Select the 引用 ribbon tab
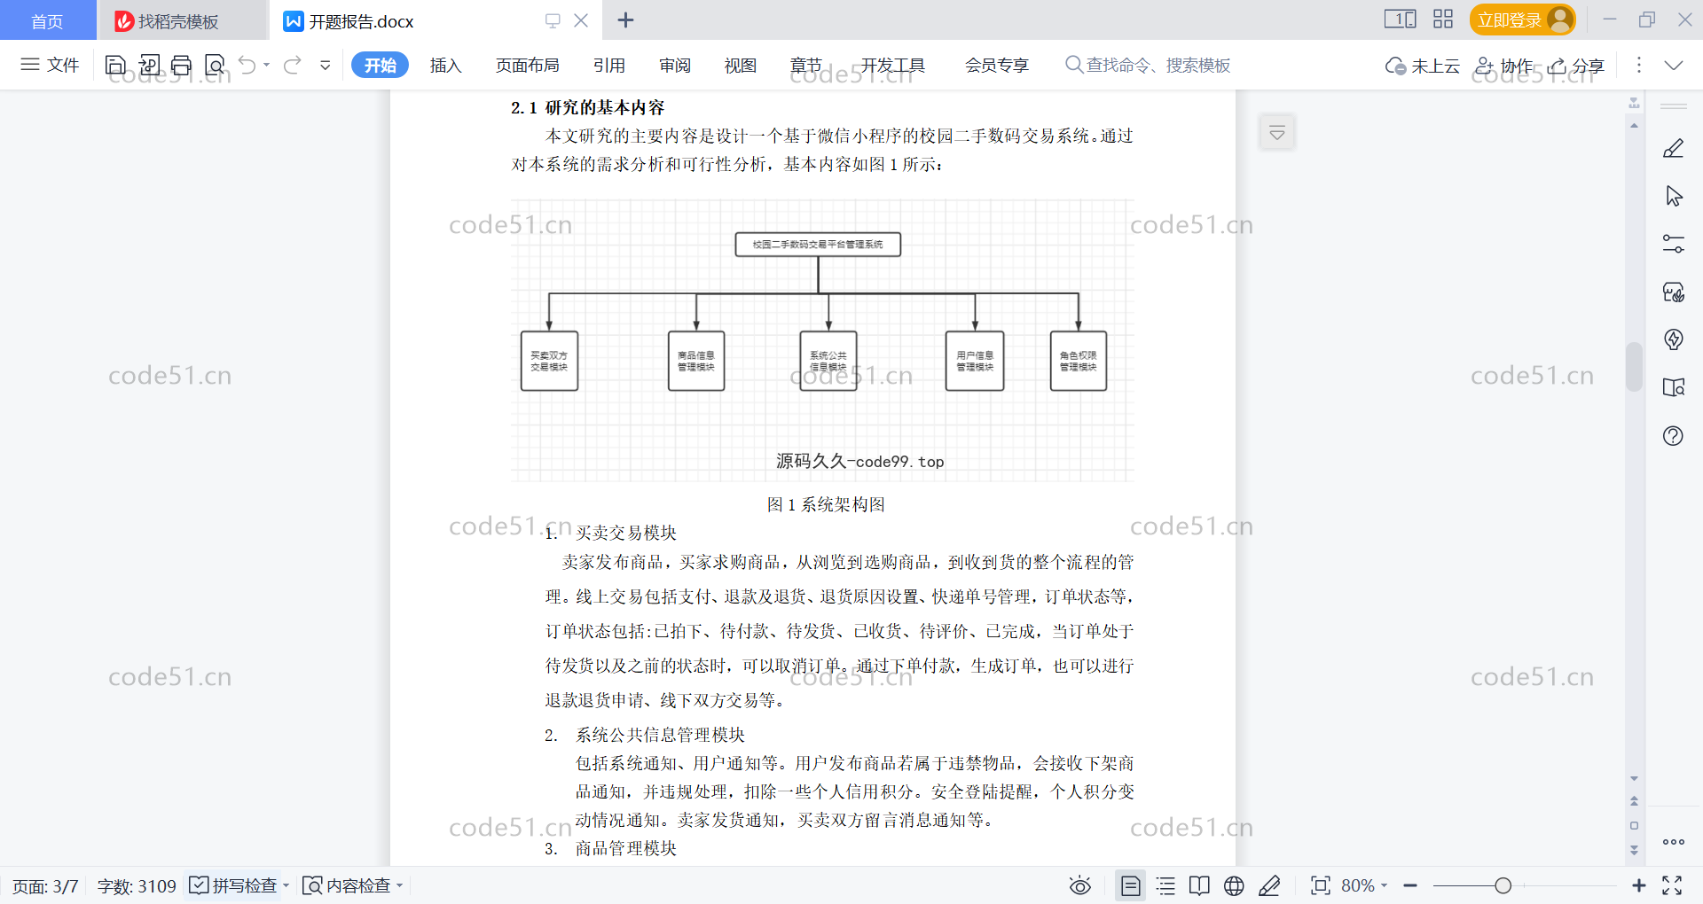1703x904 pixels. 608,65
